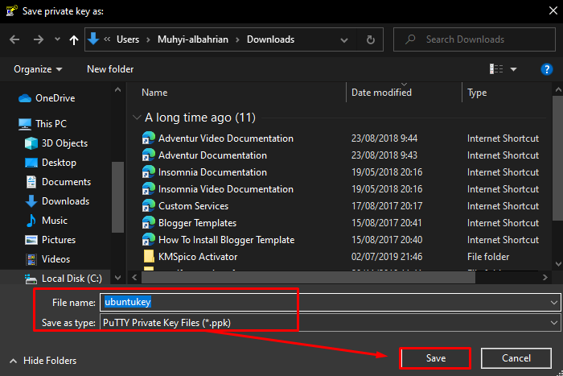Screen dimensions: 563x376
Task: Open the Organize dropdown menu
Action: coord(38,69)
